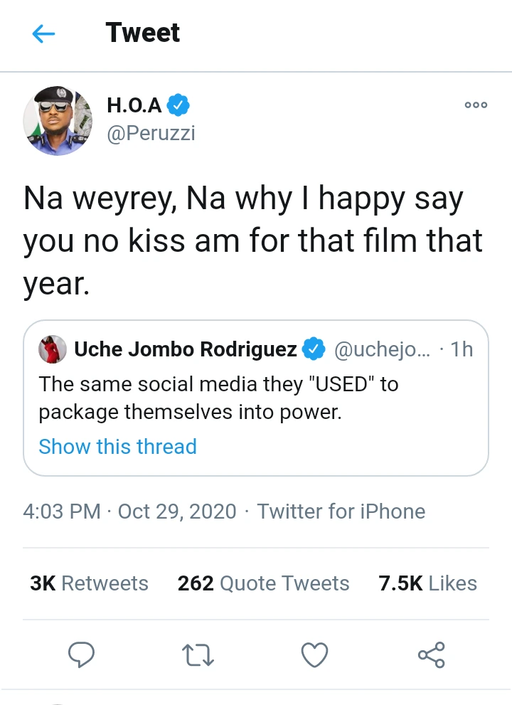The width and height of the screenshot is (512, 705).
Task: Open the H.O.A profile picture
Action: pos(58,121)
